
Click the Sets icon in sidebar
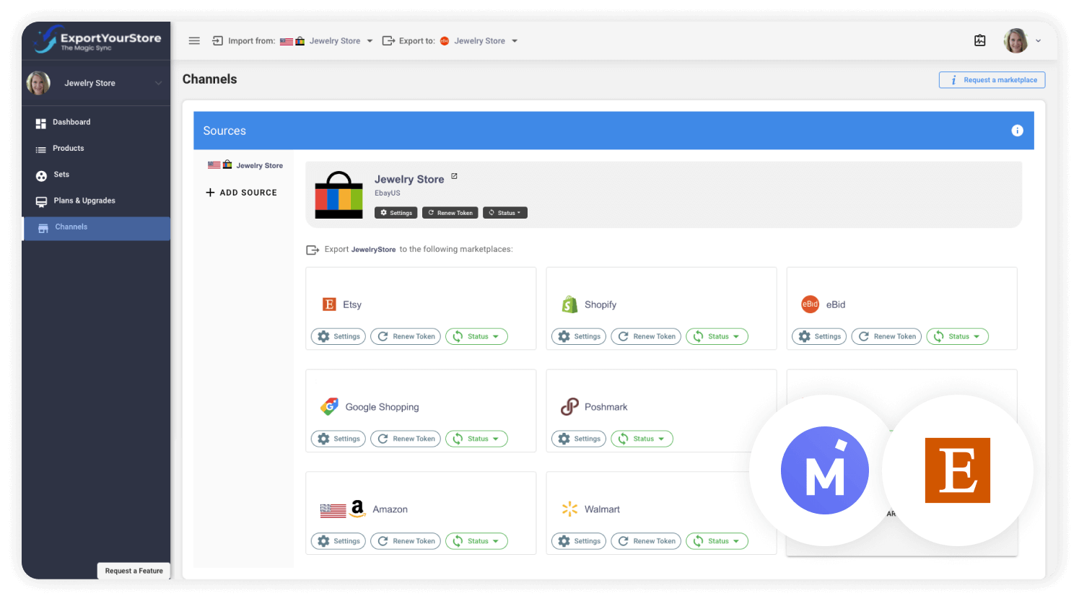[x=41, y=176]
